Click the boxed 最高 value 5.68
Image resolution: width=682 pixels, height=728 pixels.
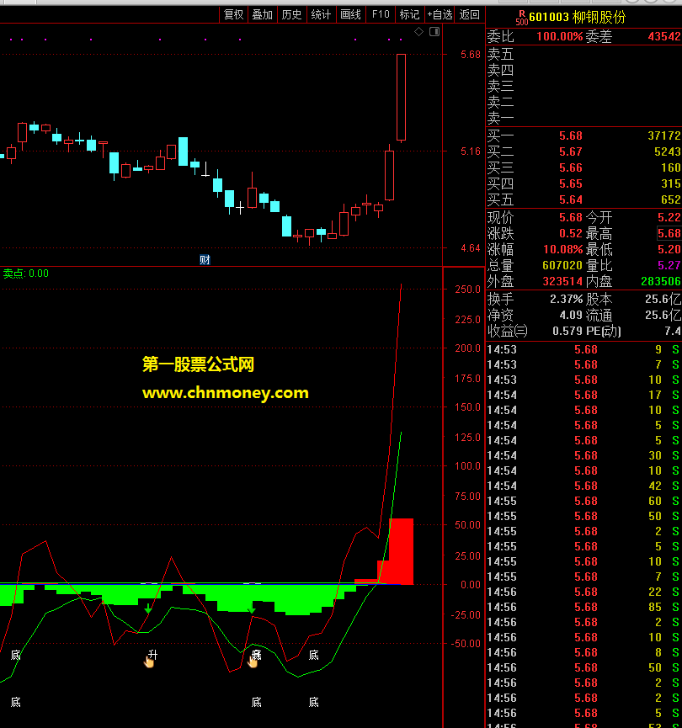669,233
